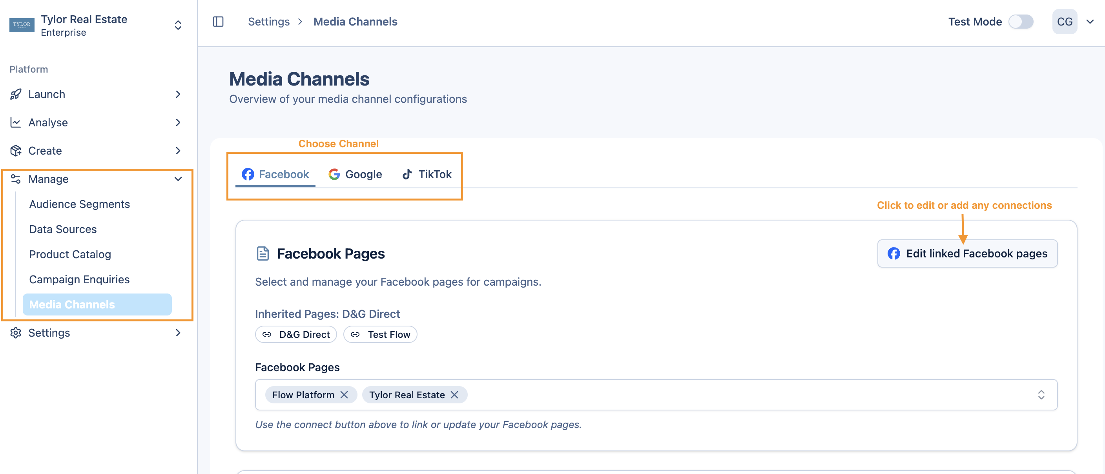Expand the Facebook Pages selector arrows
1105x474 pixels.
pos(1041,395)
